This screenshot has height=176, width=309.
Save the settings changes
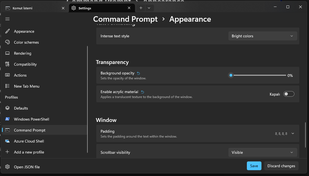[254, 166]
